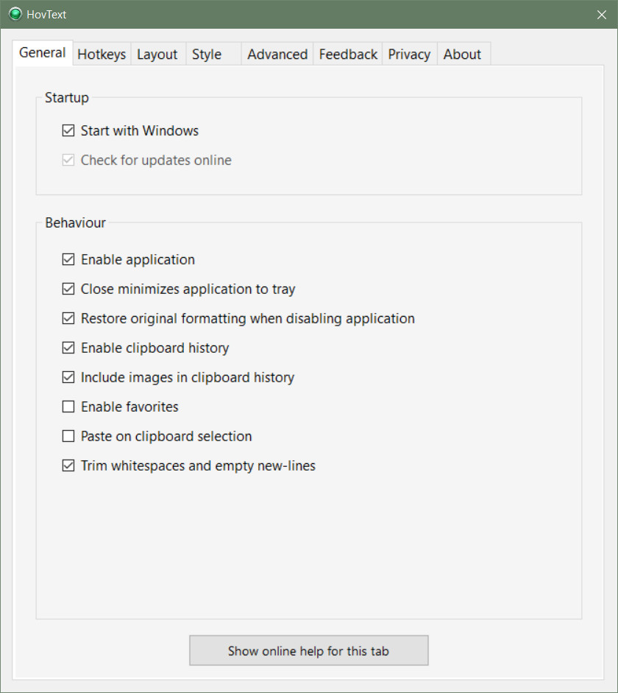Uncheck Close minimizes application to tray
618x693 pixels.
coord(68,289)
